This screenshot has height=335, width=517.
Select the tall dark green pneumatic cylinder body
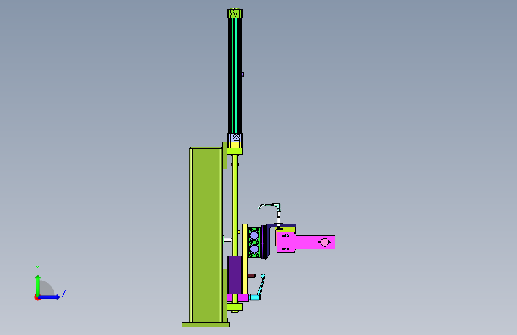(235, 76)
